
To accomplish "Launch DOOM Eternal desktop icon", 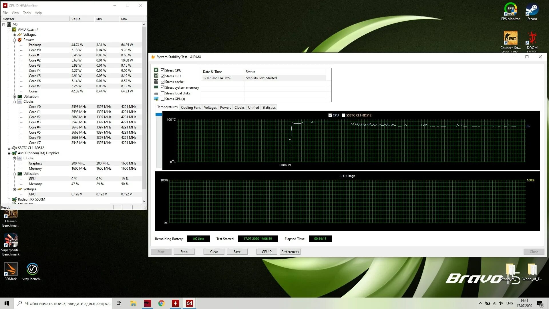I will tap(532, 41).
